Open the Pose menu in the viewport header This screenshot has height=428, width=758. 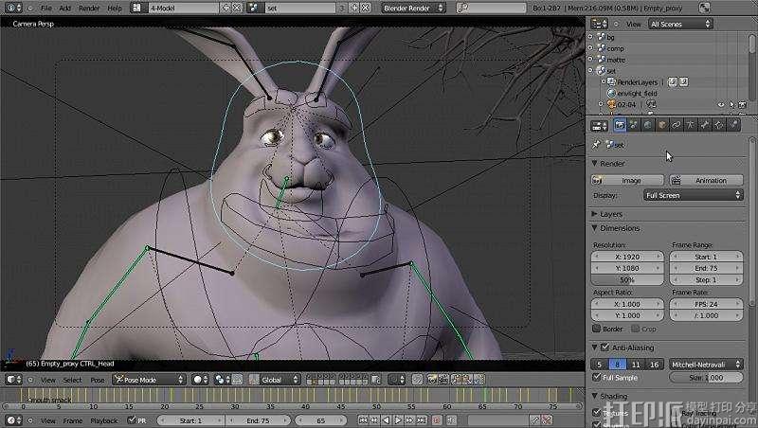point(98,380)
